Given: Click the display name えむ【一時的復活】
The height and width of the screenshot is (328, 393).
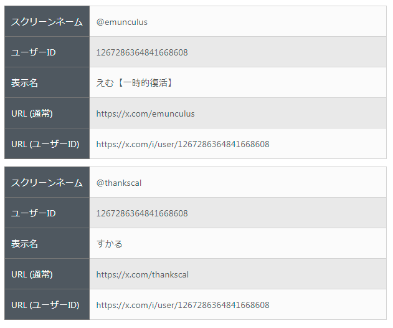Looking at the screenshot, I should (134, 83).
